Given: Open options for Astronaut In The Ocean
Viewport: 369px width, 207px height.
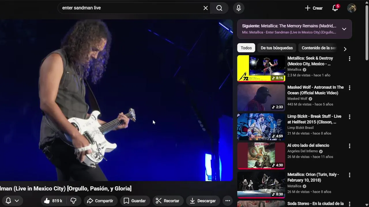Looking at the screenshot, I should tap(349, 88).
